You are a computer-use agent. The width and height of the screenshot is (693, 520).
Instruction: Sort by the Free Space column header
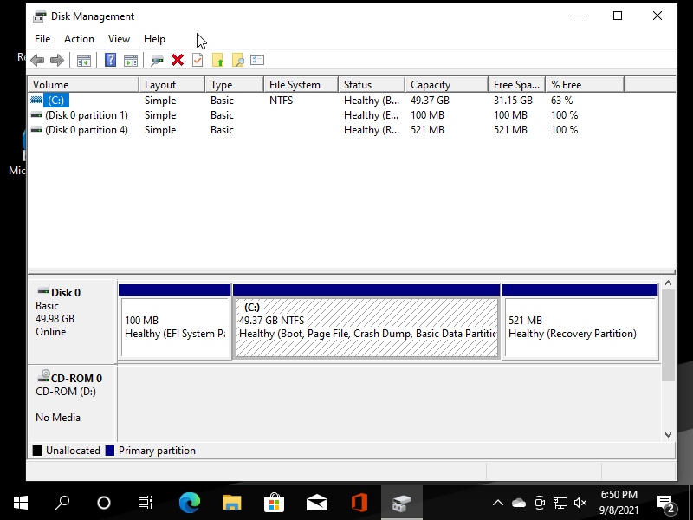pos(517,84)
